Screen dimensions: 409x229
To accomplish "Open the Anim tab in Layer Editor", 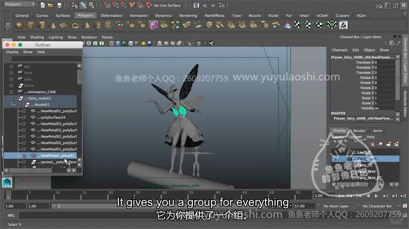I will (x=377, y=131).
